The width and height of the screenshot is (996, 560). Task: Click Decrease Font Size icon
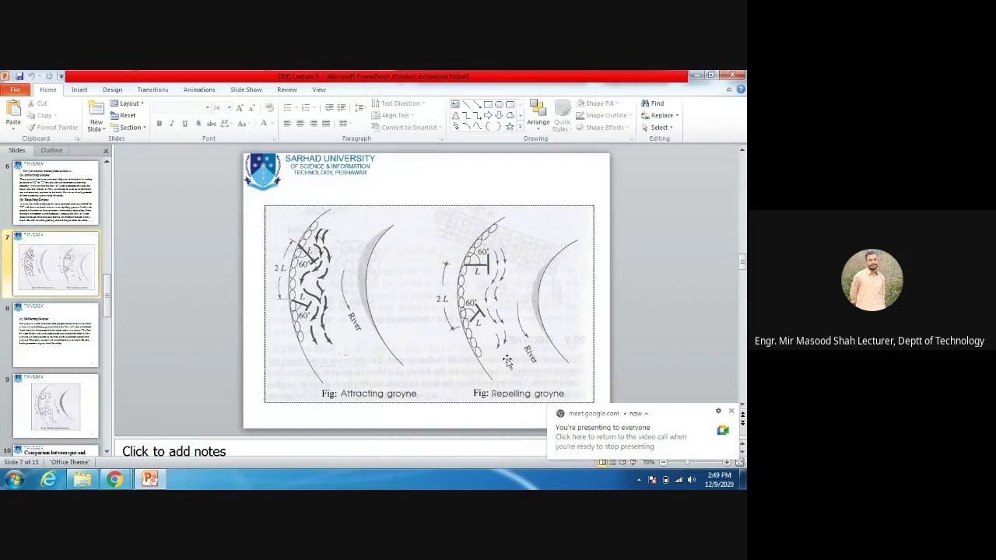[x=252, y=107]
